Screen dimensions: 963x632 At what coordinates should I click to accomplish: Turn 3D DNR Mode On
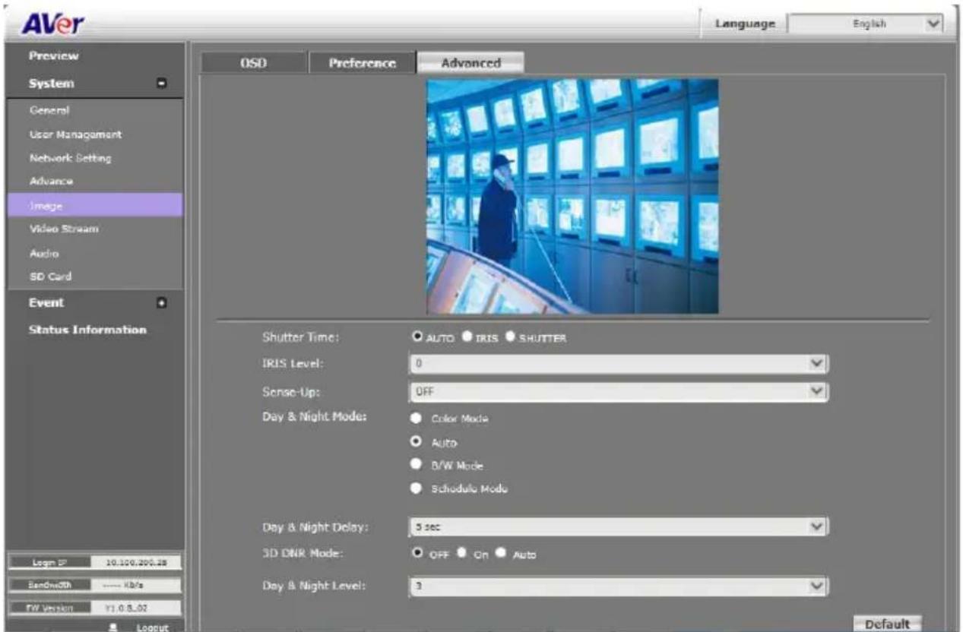(461, 555)
